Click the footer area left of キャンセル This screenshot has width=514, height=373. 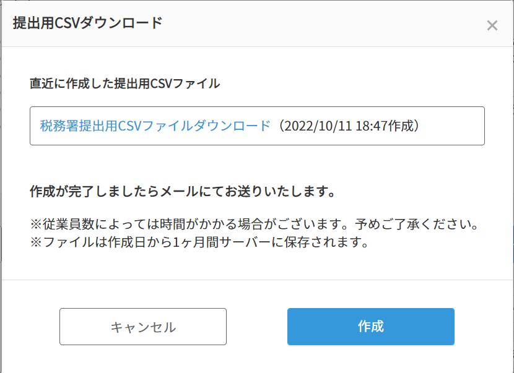point(31,327)
